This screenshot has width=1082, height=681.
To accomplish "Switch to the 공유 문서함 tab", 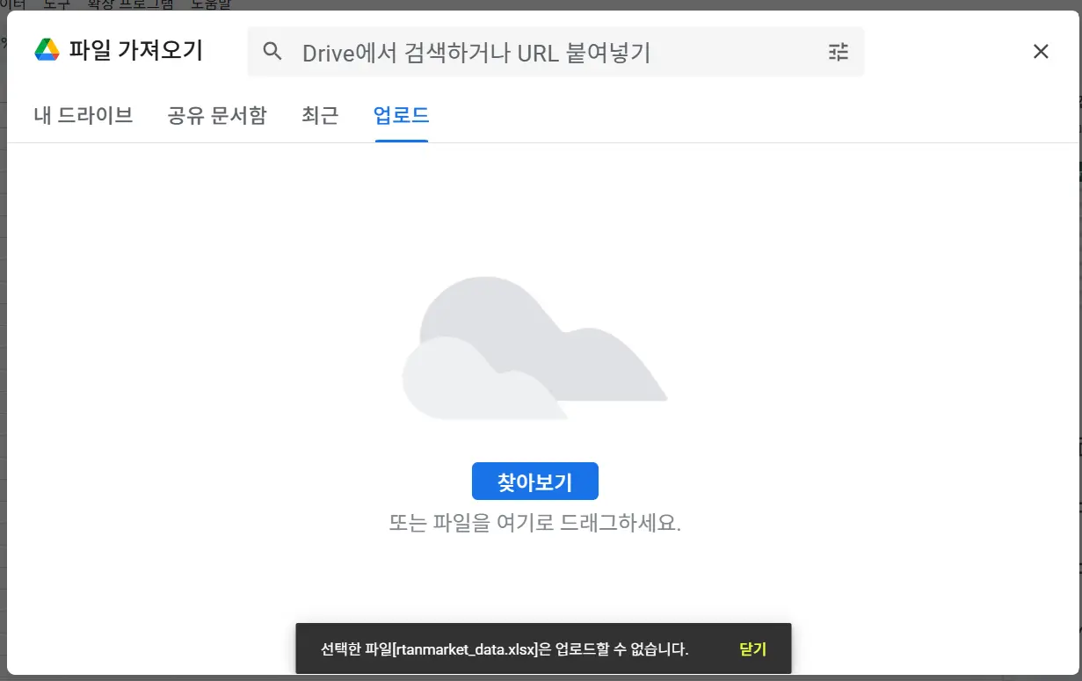I will point(217,115).
